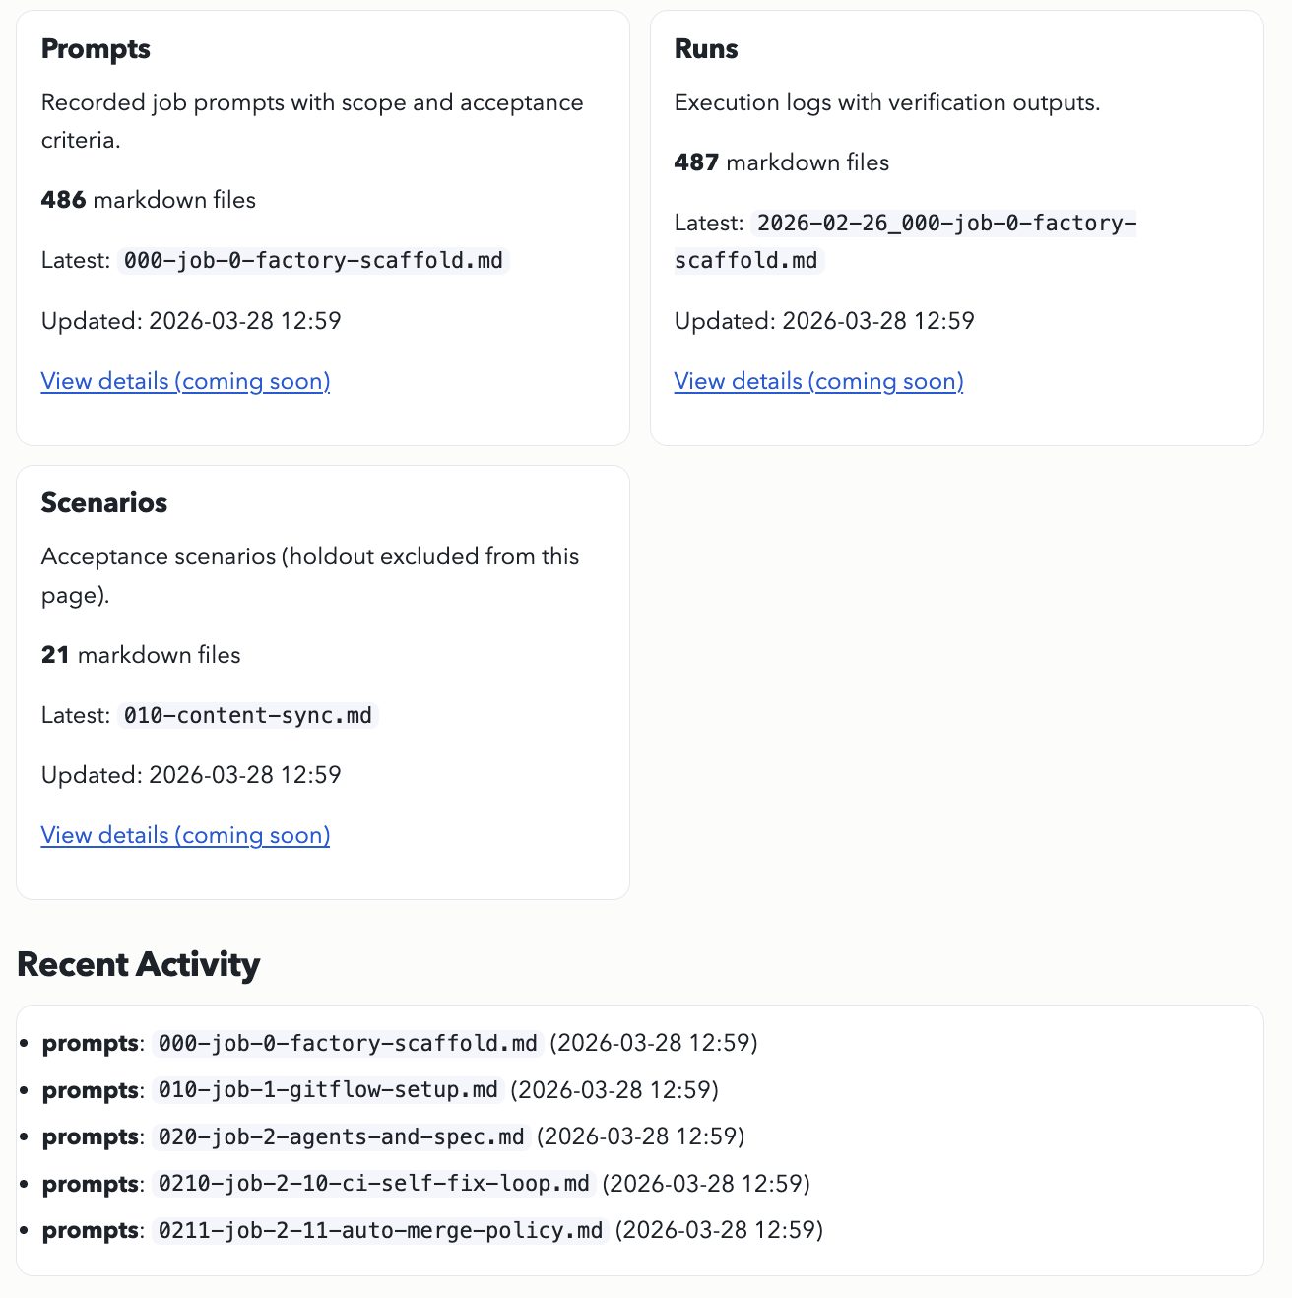Open 020-job-2-agents-and-spec.md in Recent Activity
Viewport: 1292px width, 1298px height.
341,1136
